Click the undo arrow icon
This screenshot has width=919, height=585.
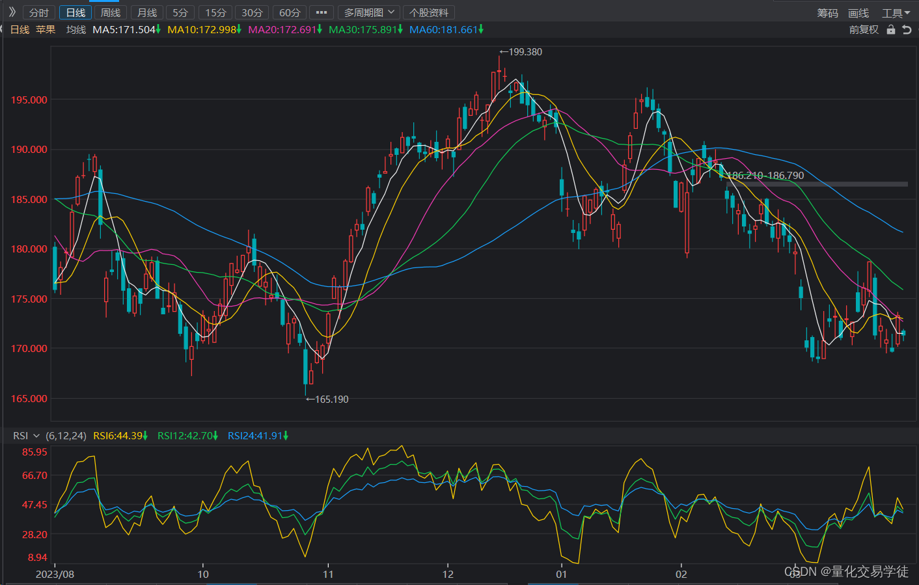tap(907, 30)
